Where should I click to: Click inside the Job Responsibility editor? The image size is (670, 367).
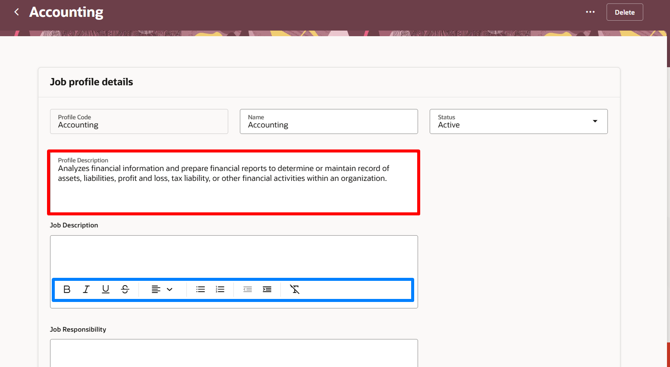pyautogui.click(x=234, y=353)
